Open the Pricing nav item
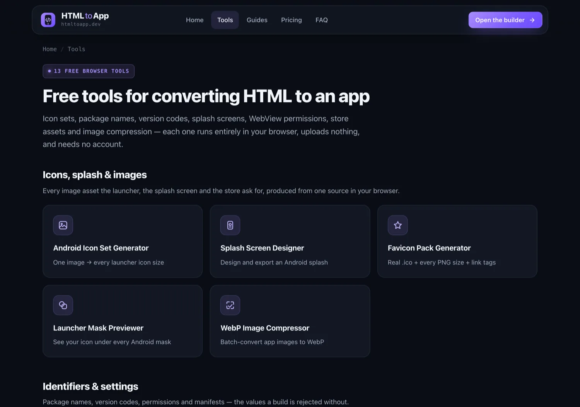The height and width of the screenshot is (407, 580). (292, 20)
